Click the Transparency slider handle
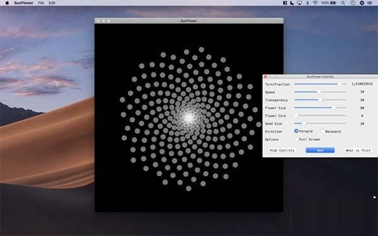The height and width of the screenshot is (236, 378). 320,99
